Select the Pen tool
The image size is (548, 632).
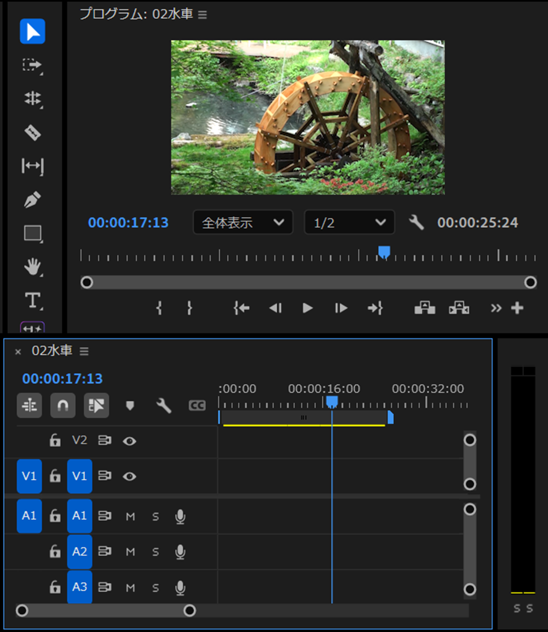pyautogui.click(x=32, y=199)
